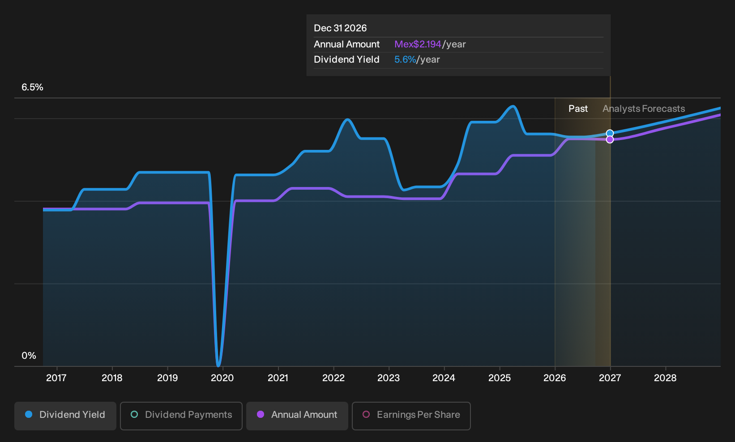Click the Mex$2.194/year annual amount value
The height and width of the screenshot is (442, 735).
tap(430, 44)
